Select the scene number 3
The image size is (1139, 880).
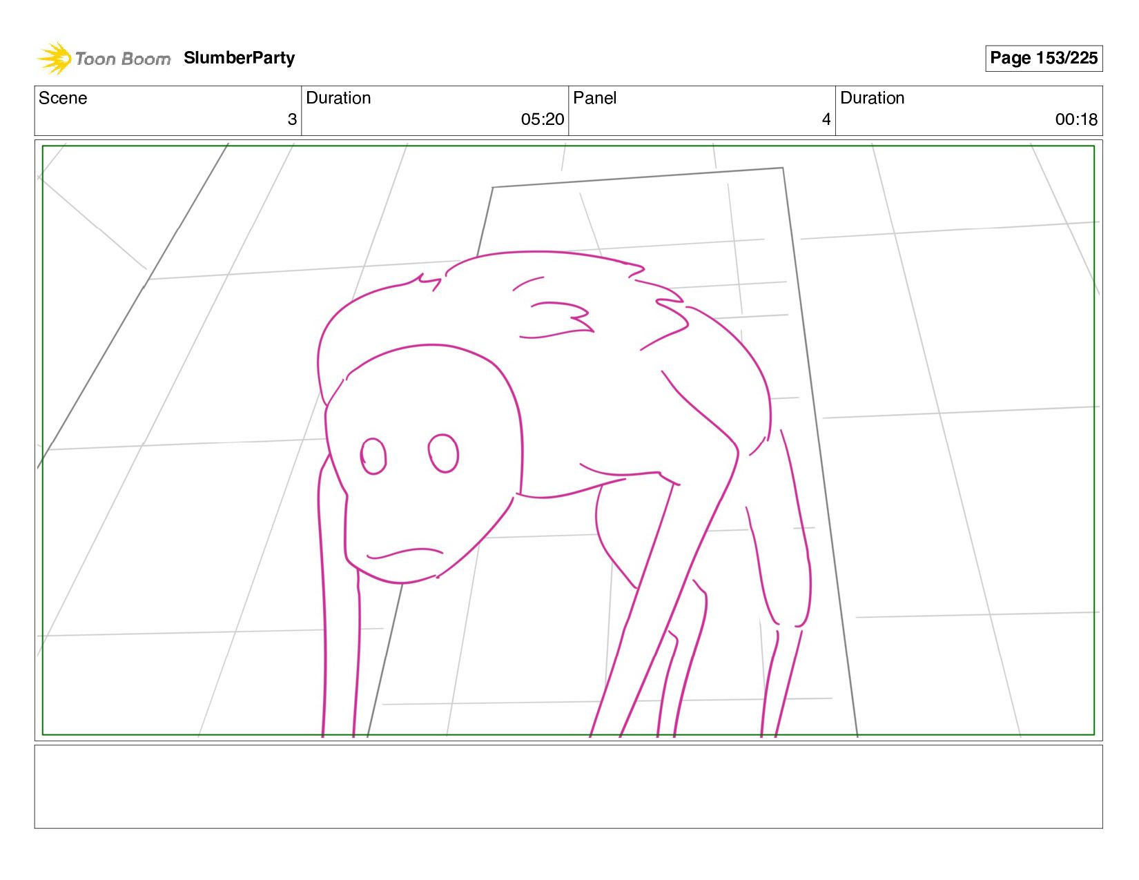coord(292,119)
